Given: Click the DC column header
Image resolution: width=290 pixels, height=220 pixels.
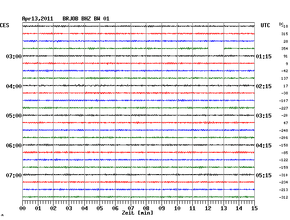Looking at the screenshot, I should [x=281, y=24].
